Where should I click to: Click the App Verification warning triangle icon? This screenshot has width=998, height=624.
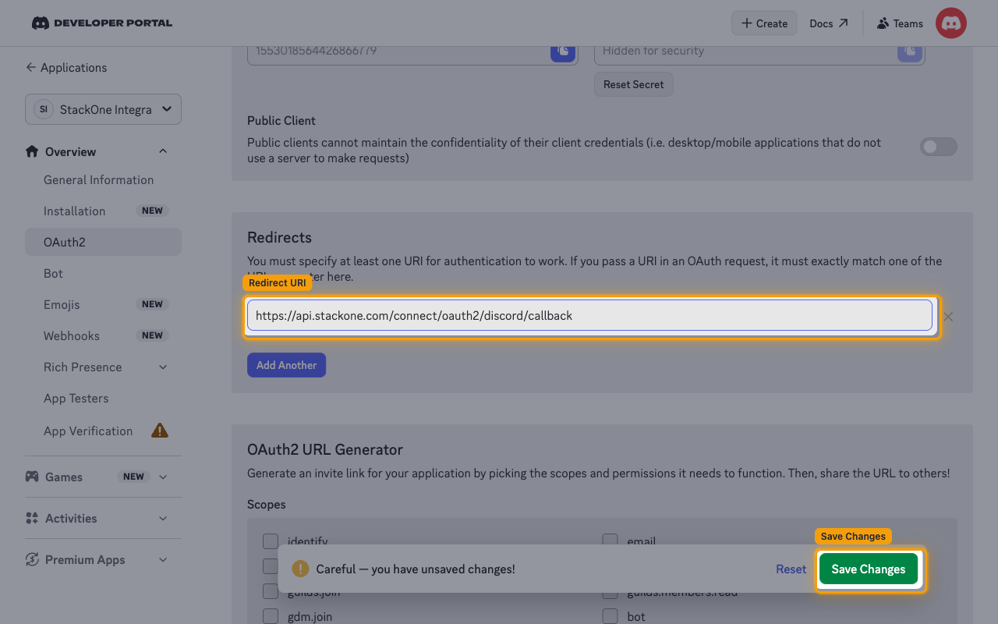pos(160,430)
